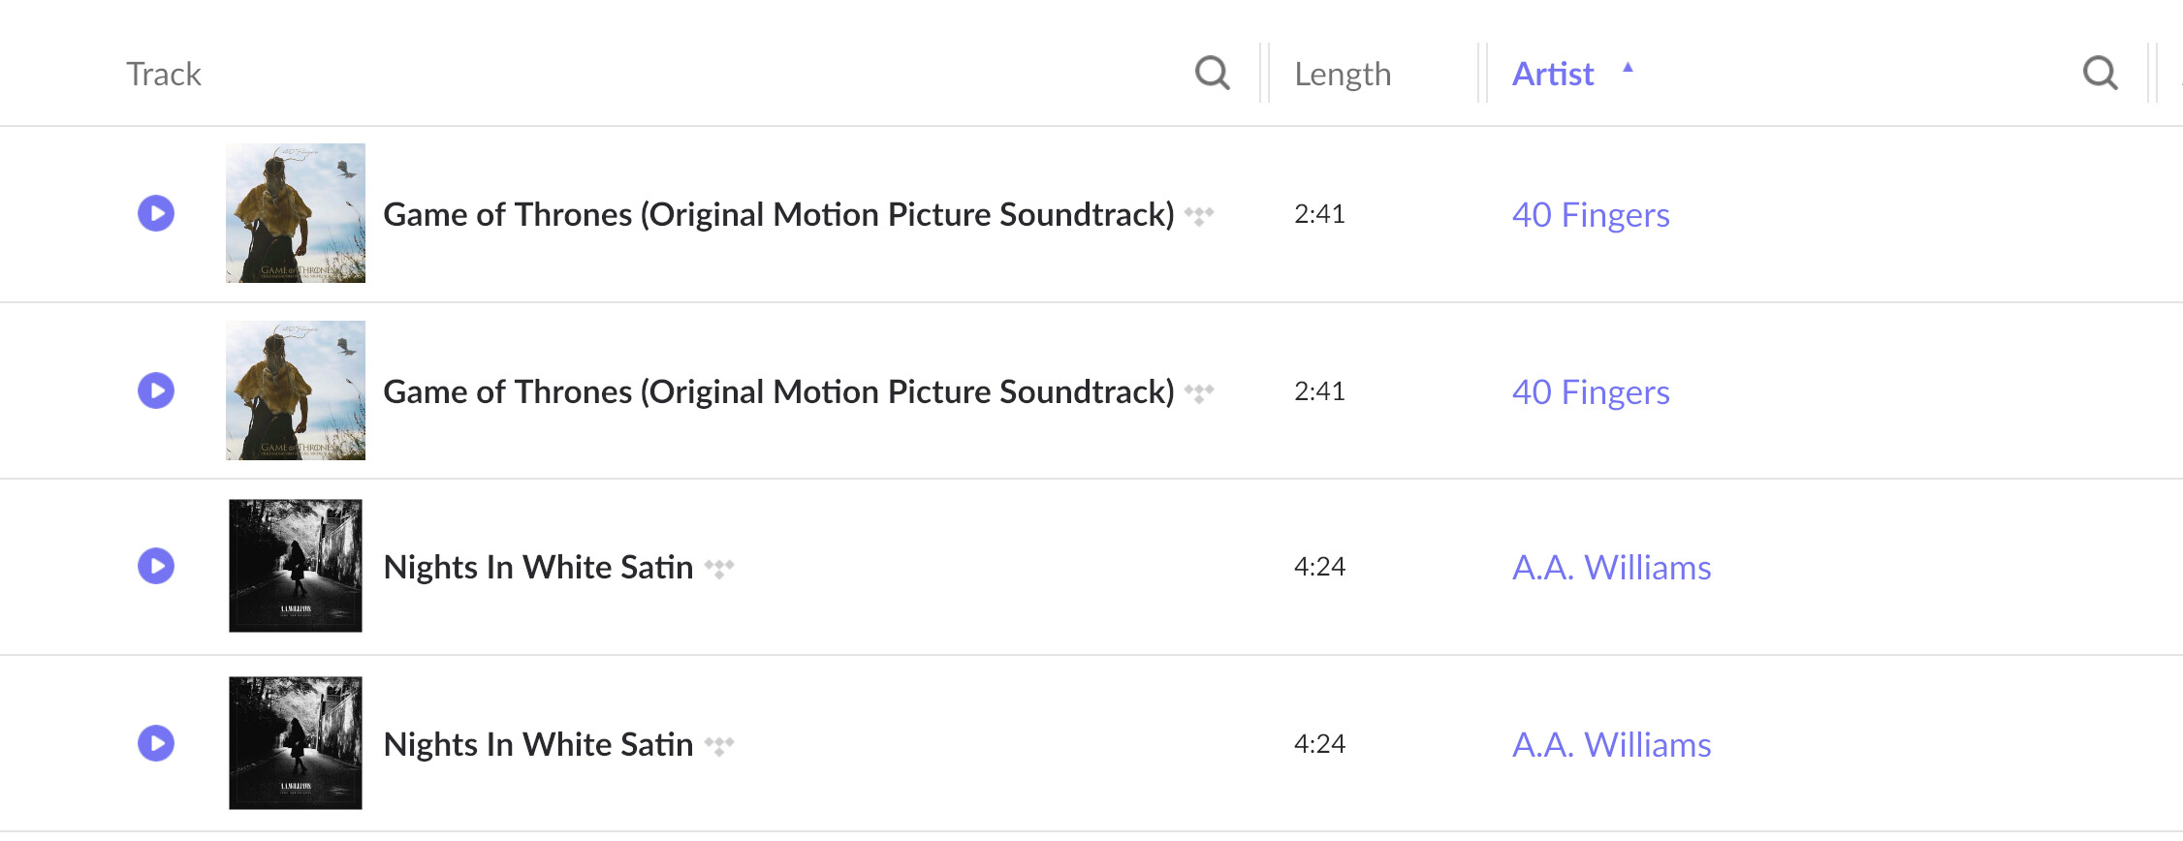
Task: Open the 40 Fingers artist link in second row
Action: 1591,392
